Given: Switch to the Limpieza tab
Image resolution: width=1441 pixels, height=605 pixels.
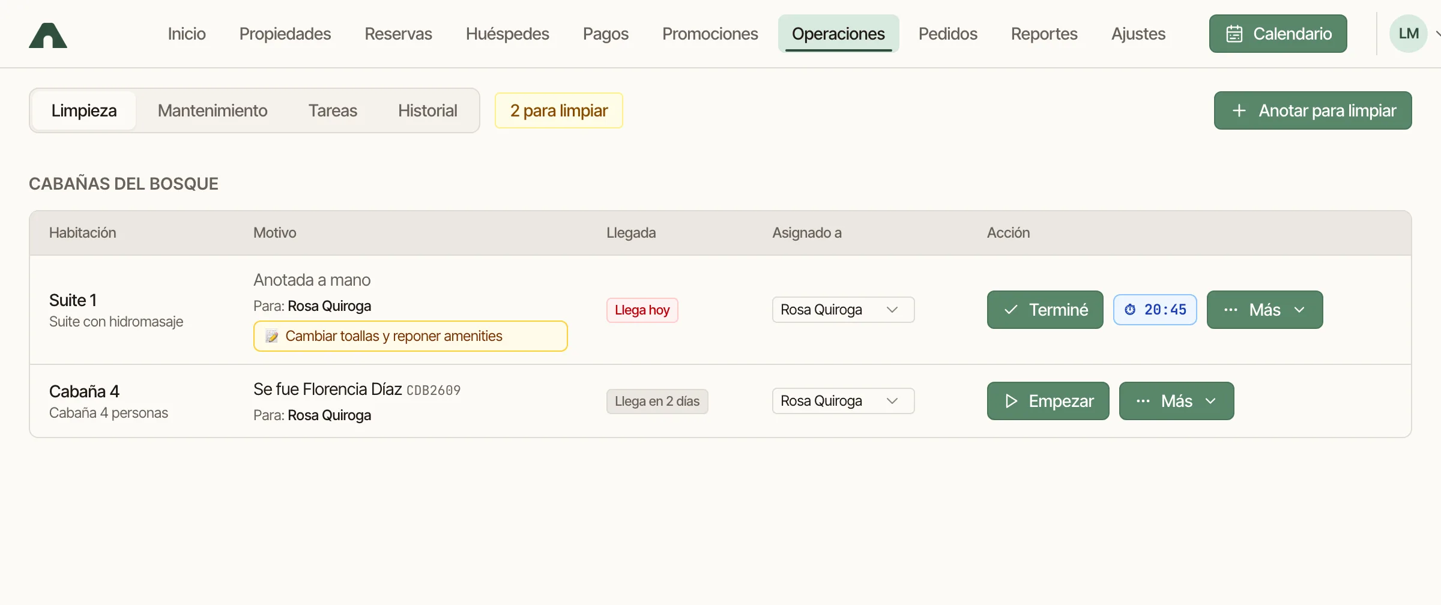Looking at the screenshot, I should coord(84,110).
